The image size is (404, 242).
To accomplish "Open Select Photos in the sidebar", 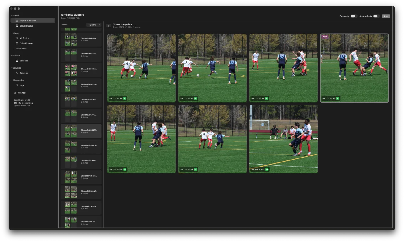I will point(17,26).
